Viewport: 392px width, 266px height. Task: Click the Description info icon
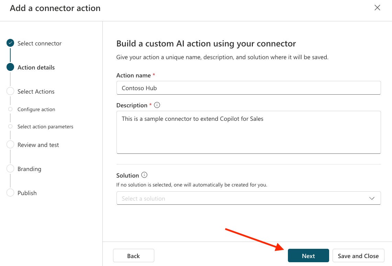pos(157,105)
